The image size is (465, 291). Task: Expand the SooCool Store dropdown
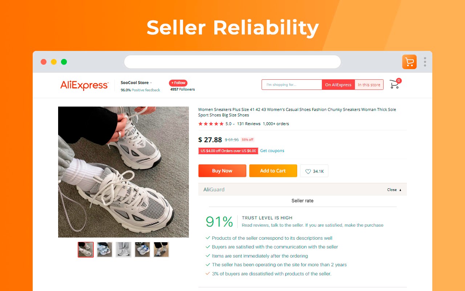click(x=151, y=83)
